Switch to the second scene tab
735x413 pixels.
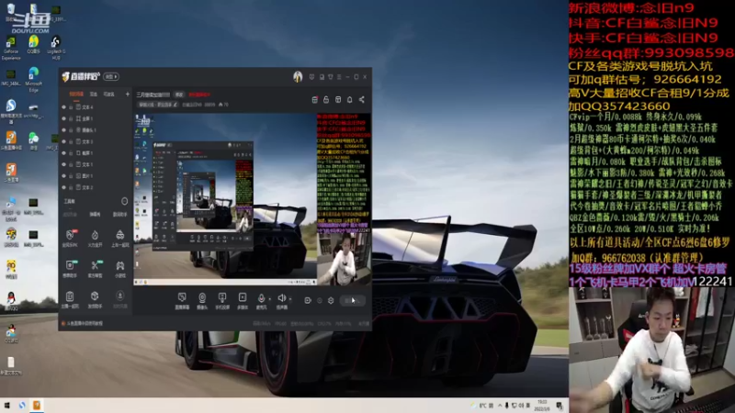pyautogui.click(x=94, y=95)
